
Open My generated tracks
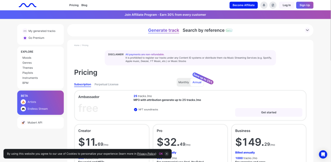42,31
